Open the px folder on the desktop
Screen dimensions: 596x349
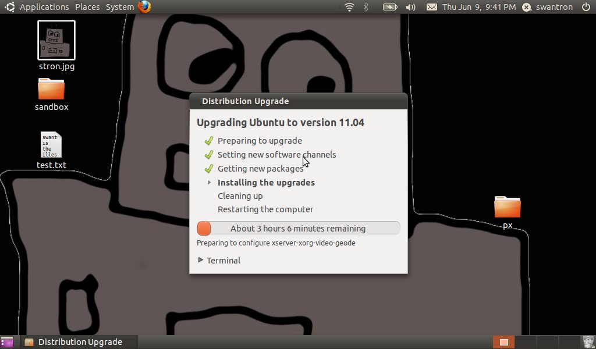507,206
